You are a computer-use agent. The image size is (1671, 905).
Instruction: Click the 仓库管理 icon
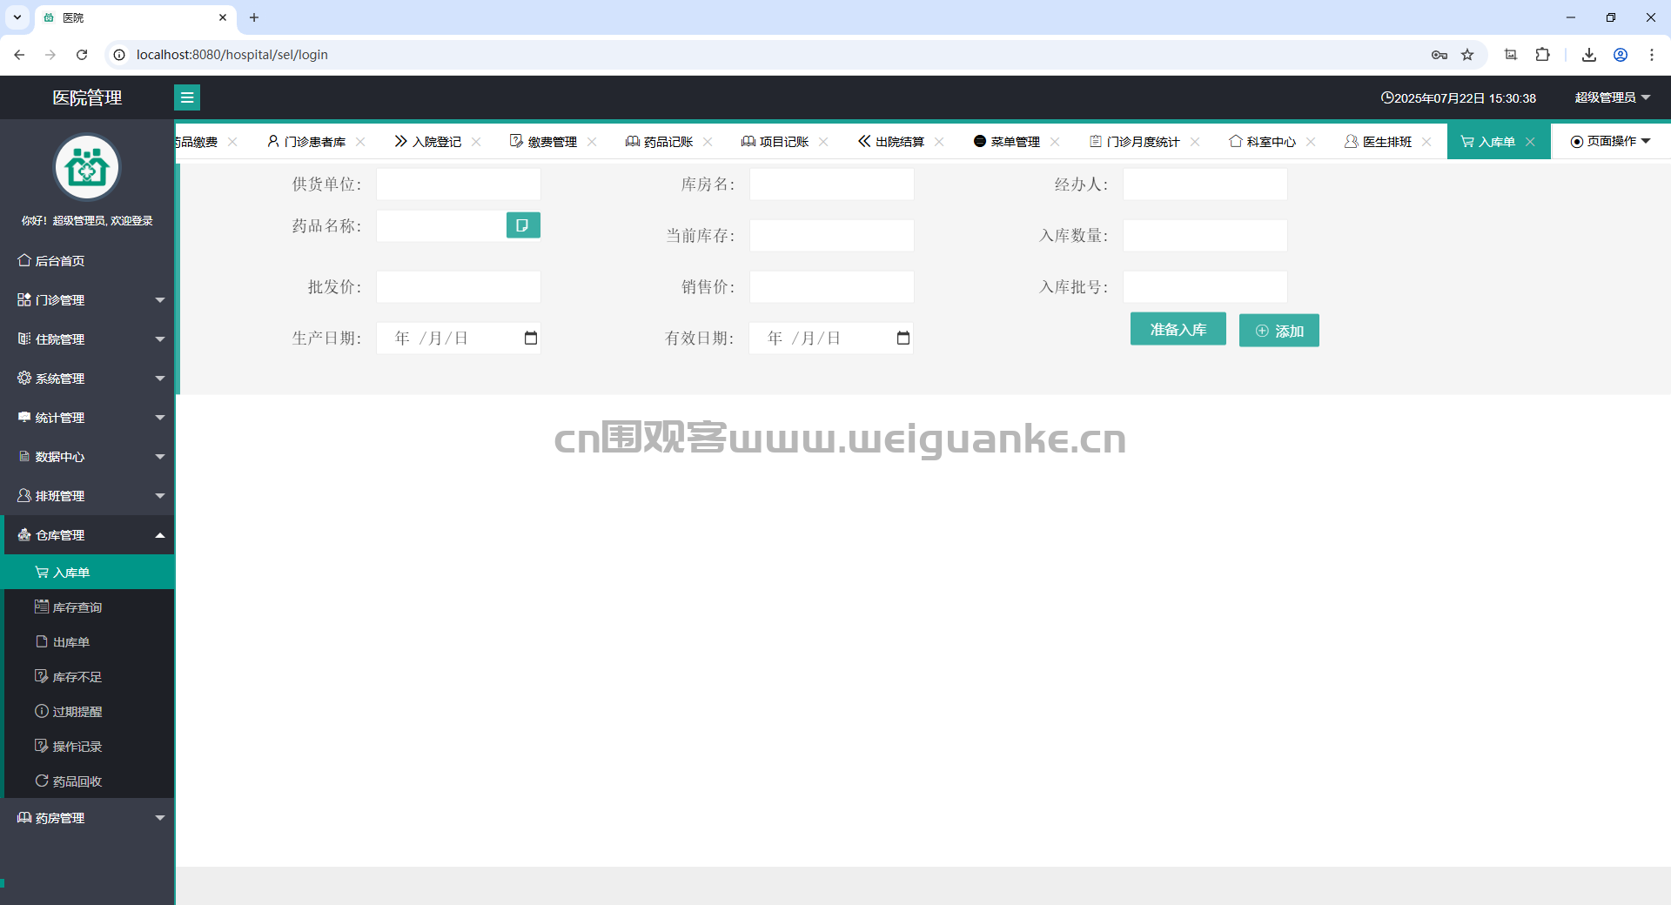pos(24,534)
